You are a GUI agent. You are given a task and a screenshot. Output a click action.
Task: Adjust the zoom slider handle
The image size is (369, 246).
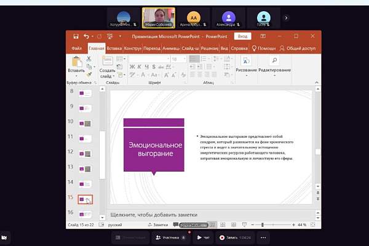263,225
